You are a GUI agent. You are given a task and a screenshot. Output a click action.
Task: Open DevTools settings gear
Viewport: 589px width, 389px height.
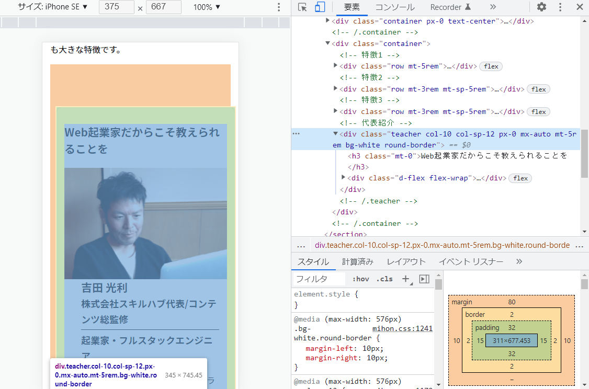pos(541,7)
